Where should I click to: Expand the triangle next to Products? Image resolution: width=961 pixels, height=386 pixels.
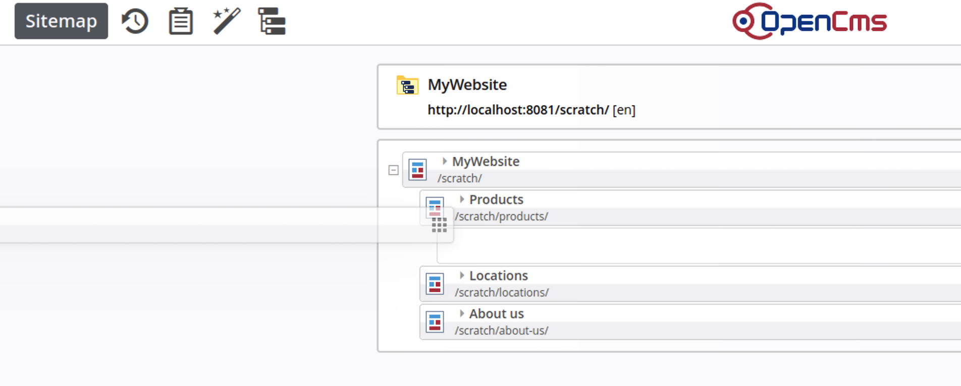coord(462,200)
